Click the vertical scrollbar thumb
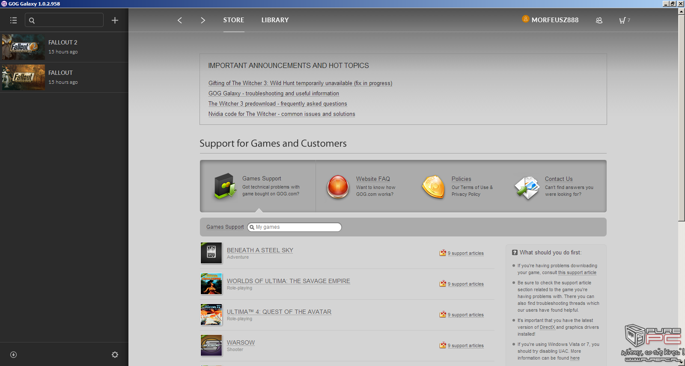 (x=681, y=118)
